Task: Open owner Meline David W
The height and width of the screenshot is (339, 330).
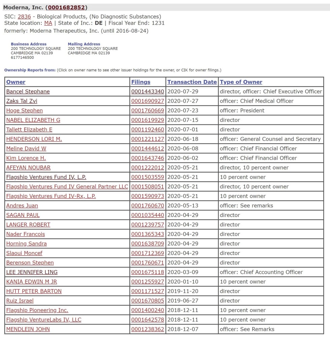Action: [x=26, y=149]
